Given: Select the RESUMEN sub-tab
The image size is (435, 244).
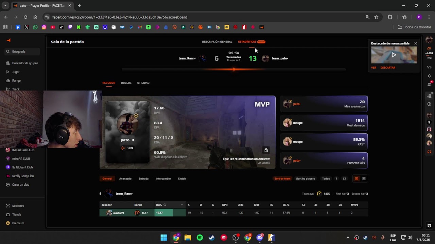Looking at the screenshot, I should [109, 83].
